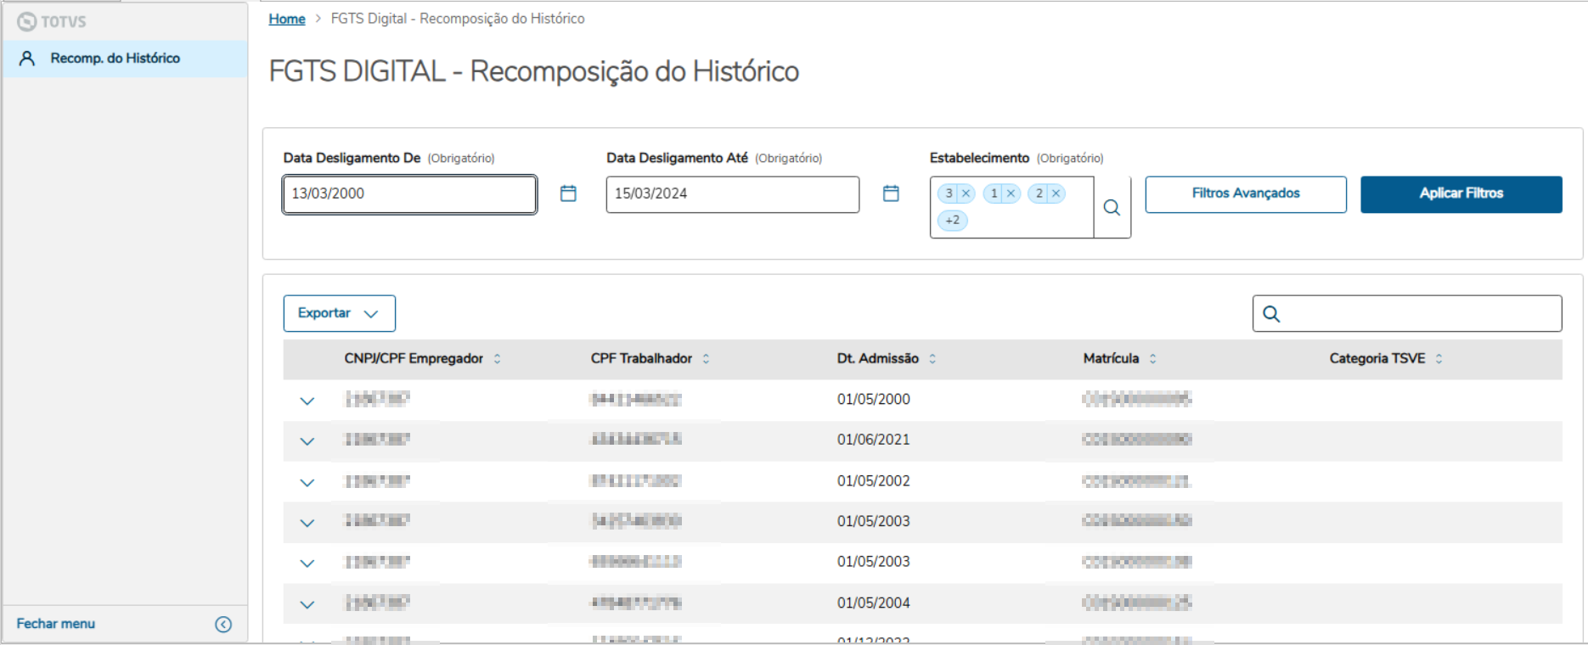Sort by Categoria TSVE column
This screenshot has width=1588, height=645.
click(x=1439, y=359)
